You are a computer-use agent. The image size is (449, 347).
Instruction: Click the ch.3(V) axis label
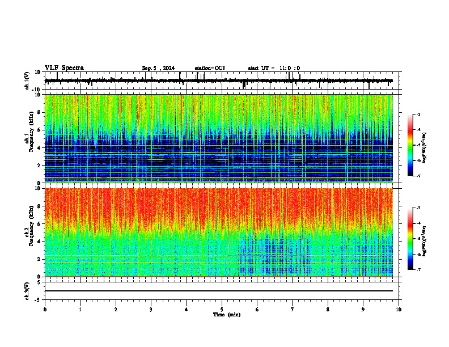coord(27,291)
